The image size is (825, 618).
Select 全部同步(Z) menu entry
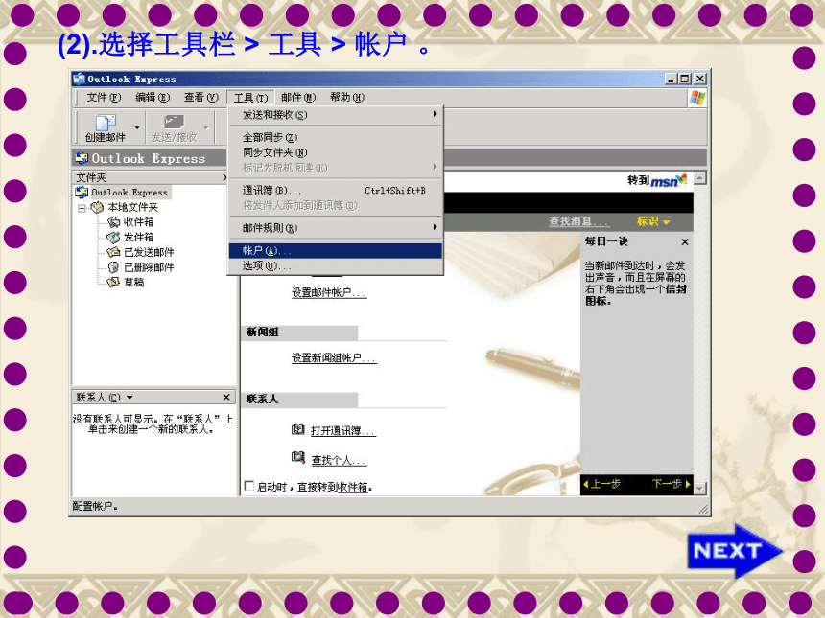point(335,137)
